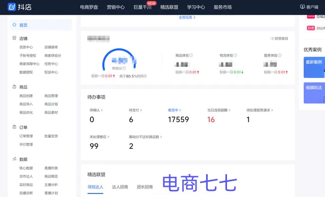Open 商品素材 in the sidebar
325x197 pixels.
click(x=51, y=112)
